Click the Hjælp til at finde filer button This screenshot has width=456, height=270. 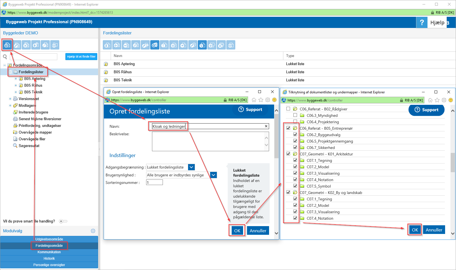tap(81, 56)
